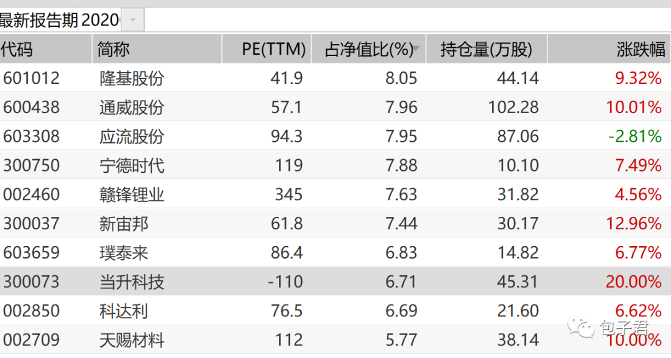Select the 通威股份 row name
Screen dimensions: 671x358
tap(132, 108)
